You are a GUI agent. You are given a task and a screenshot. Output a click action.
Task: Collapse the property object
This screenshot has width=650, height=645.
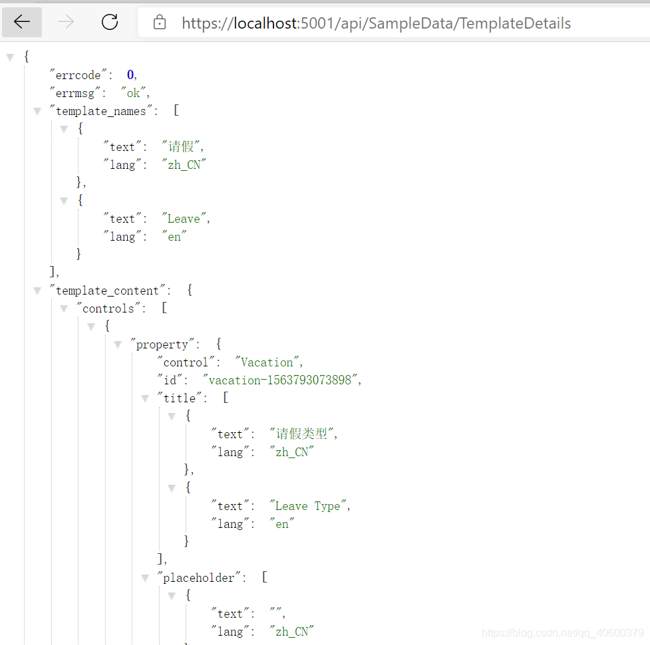pos(118,344)
